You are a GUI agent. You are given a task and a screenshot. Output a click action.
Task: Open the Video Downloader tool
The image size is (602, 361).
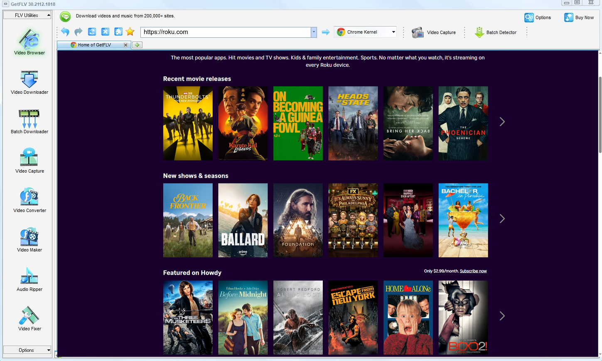tap(29, 82)
